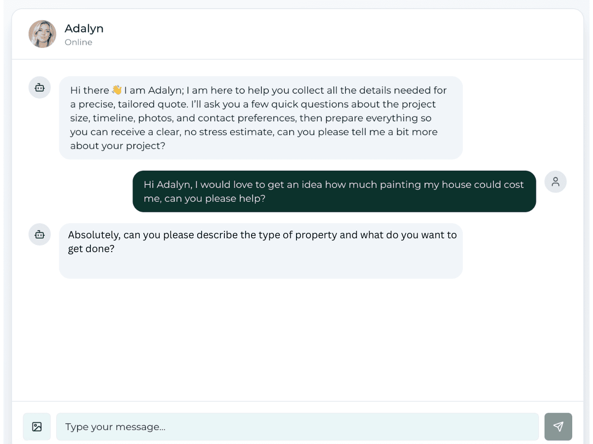Click the empty chat area below messages
Viewport: 593px width, 444px height.
pos(296,340)
